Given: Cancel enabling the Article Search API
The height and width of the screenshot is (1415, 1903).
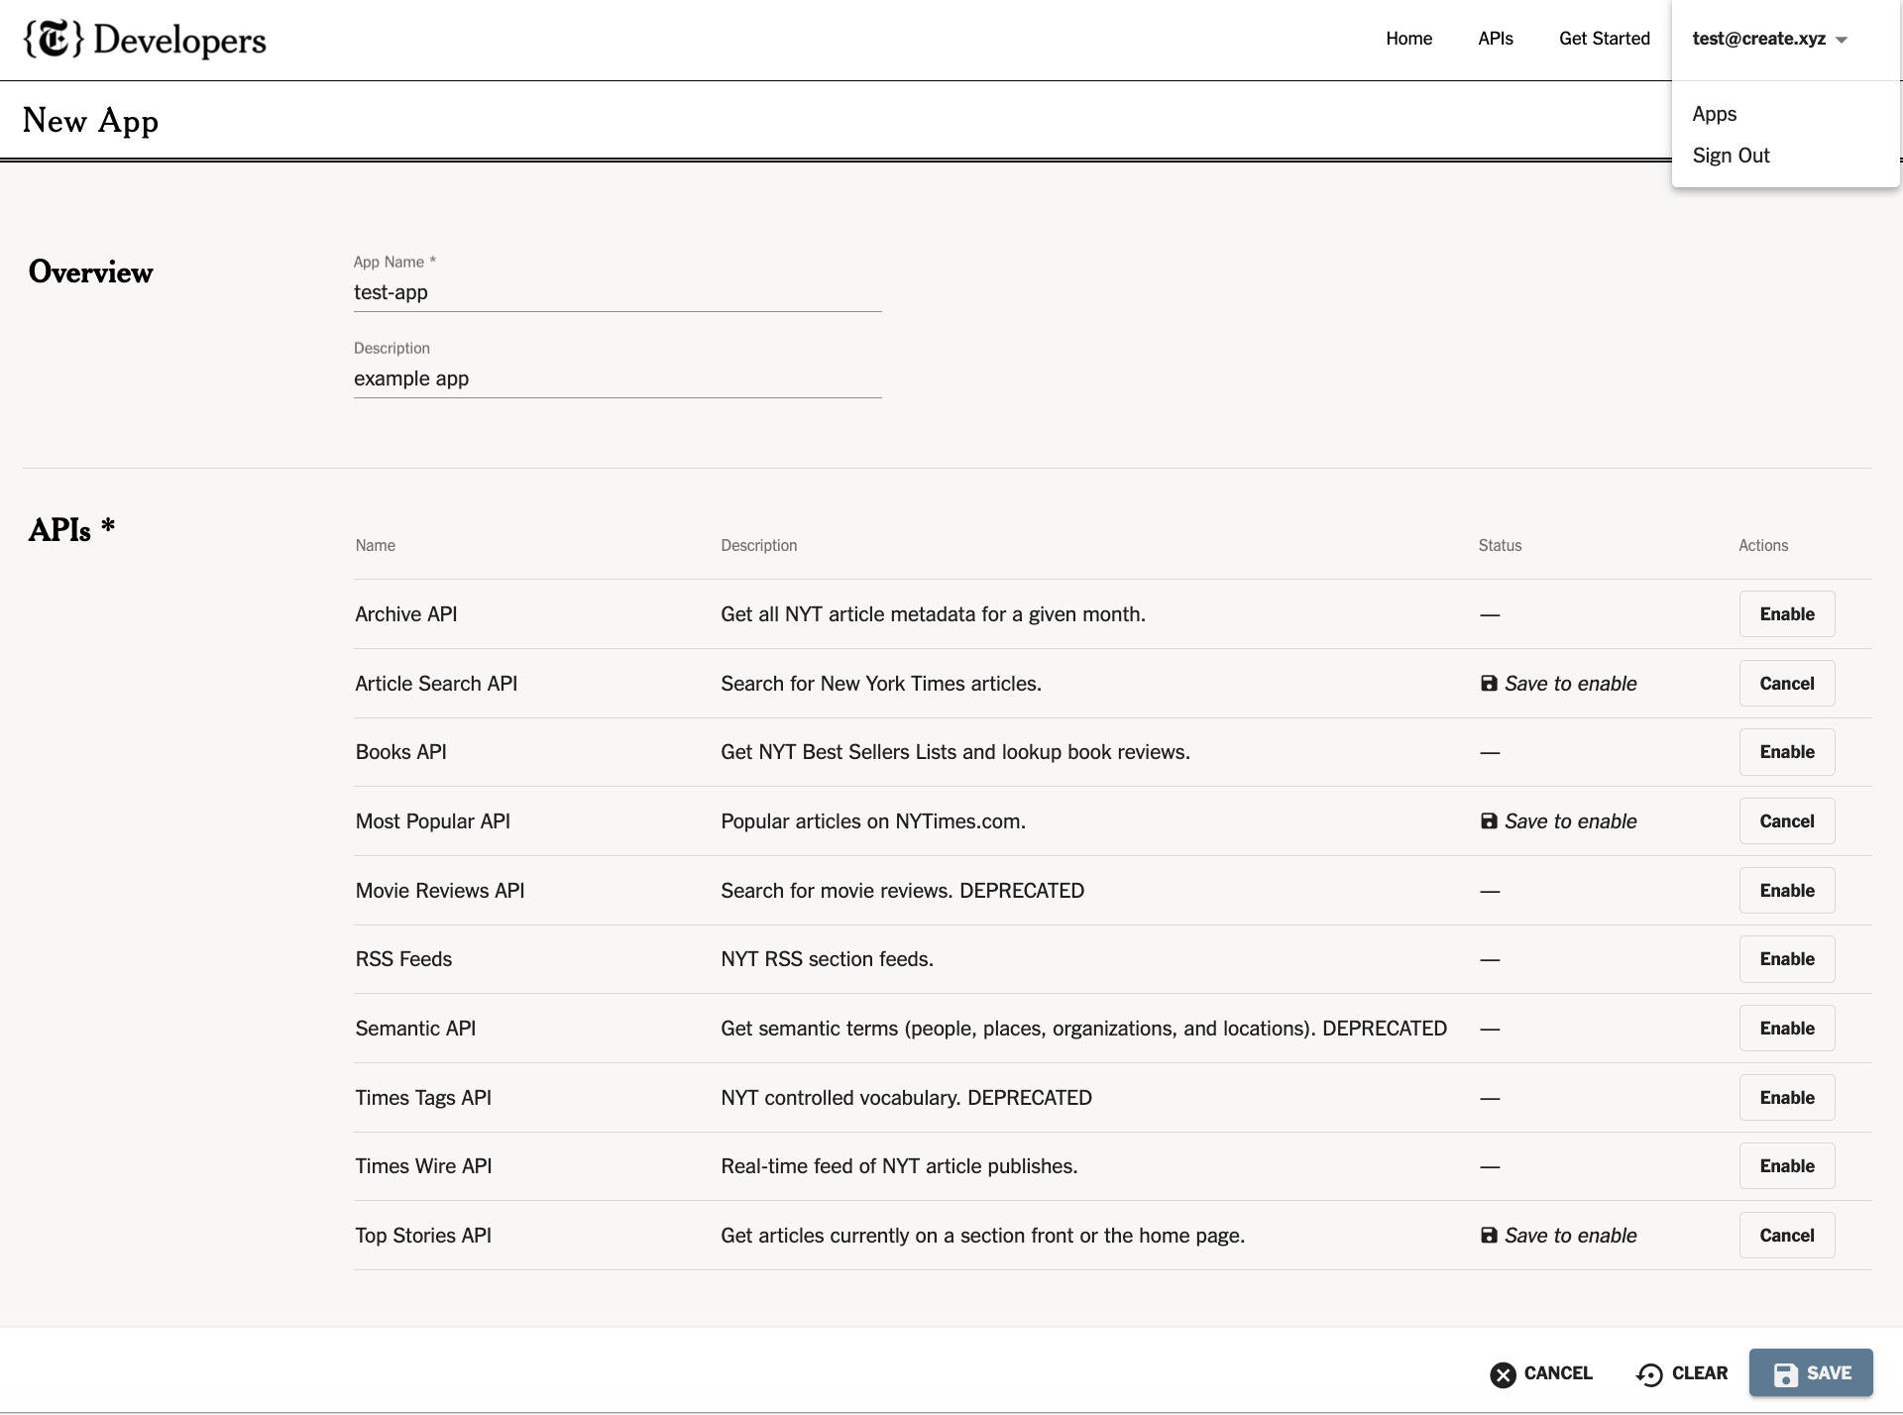Looking at the screenshot, I should (x=1787, y=684).
